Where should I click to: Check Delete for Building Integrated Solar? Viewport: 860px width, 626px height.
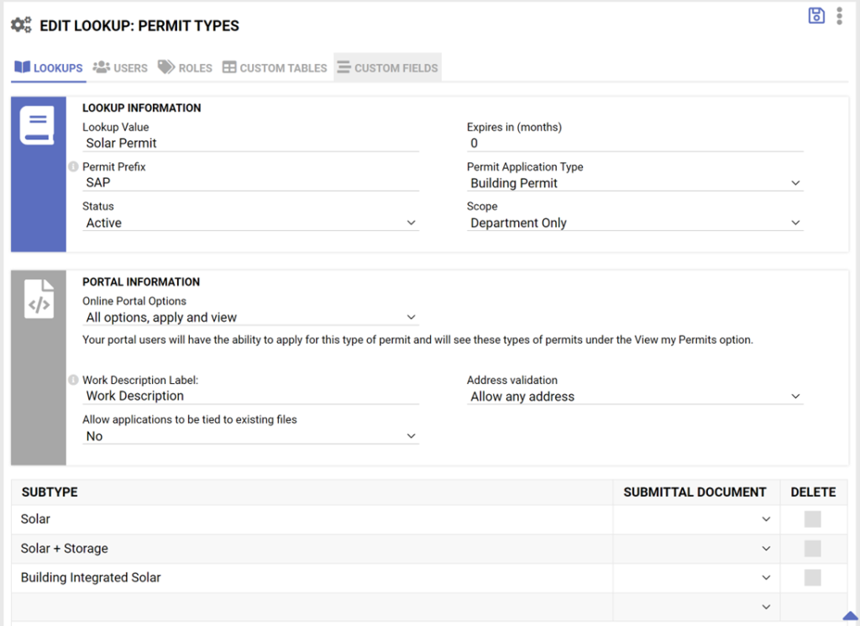click(811, 577)
